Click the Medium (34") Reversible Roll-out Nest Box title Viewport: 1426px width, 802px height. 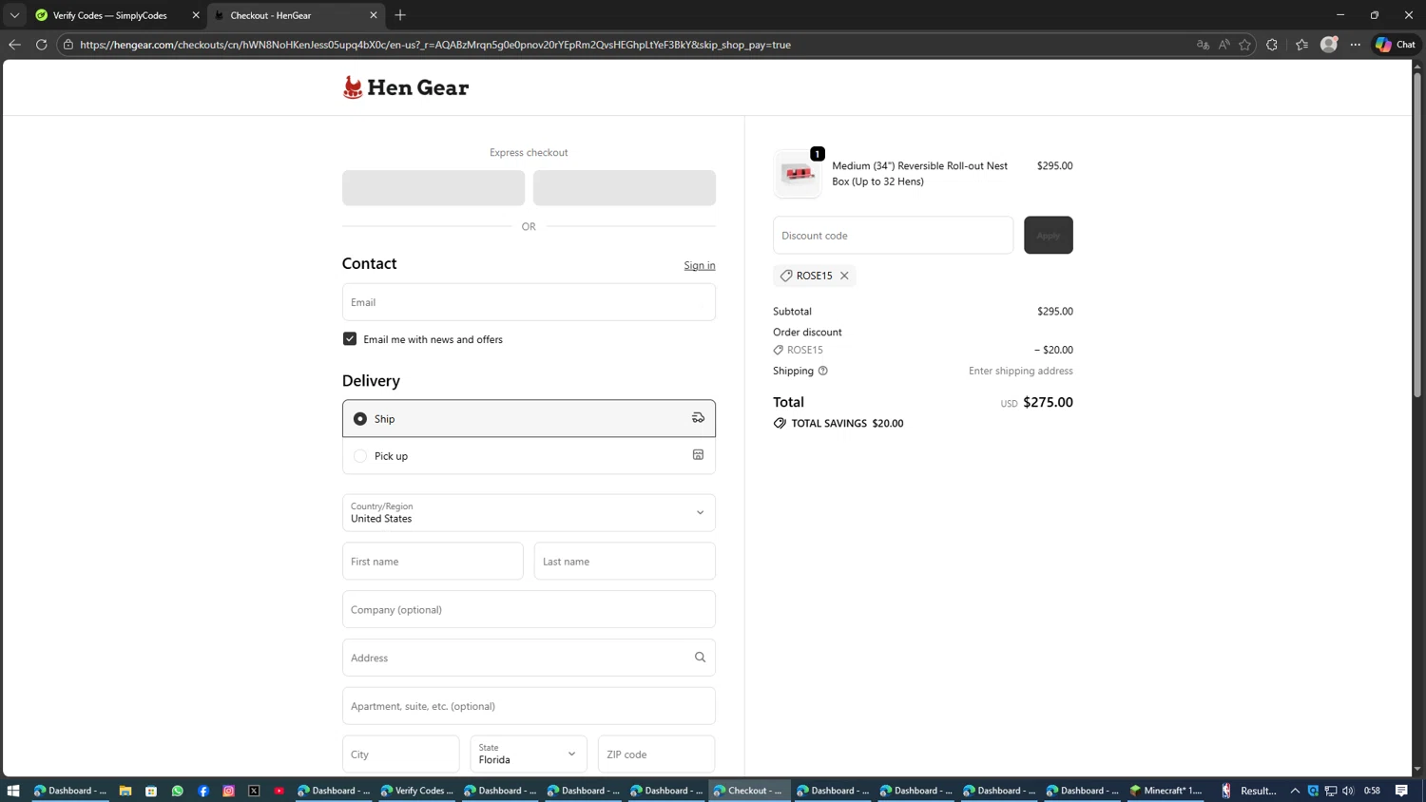[919, 173]
